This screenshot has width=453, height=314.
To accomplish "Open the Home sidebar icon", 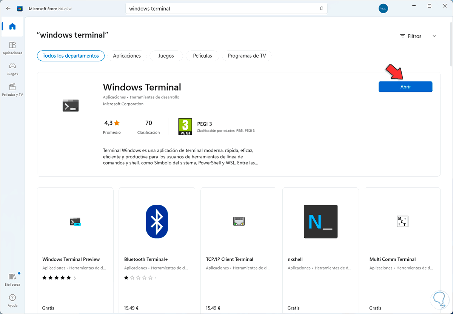I will pos(12,26).
